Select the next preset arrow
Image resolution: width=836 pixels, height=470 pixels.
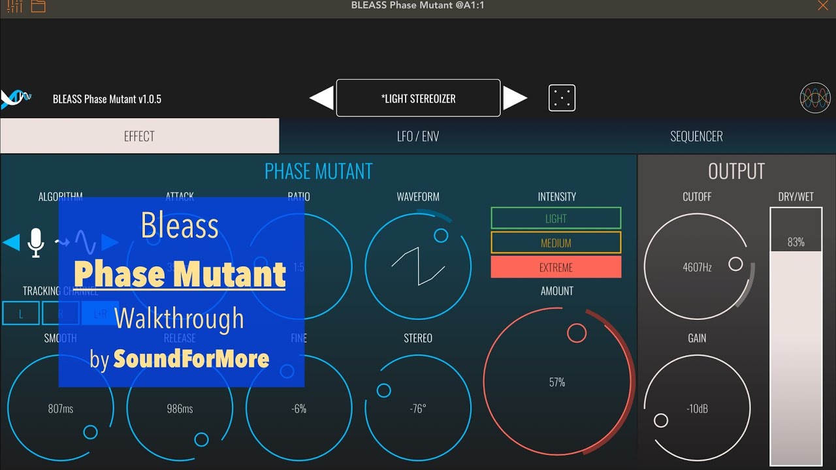[515, 99]
